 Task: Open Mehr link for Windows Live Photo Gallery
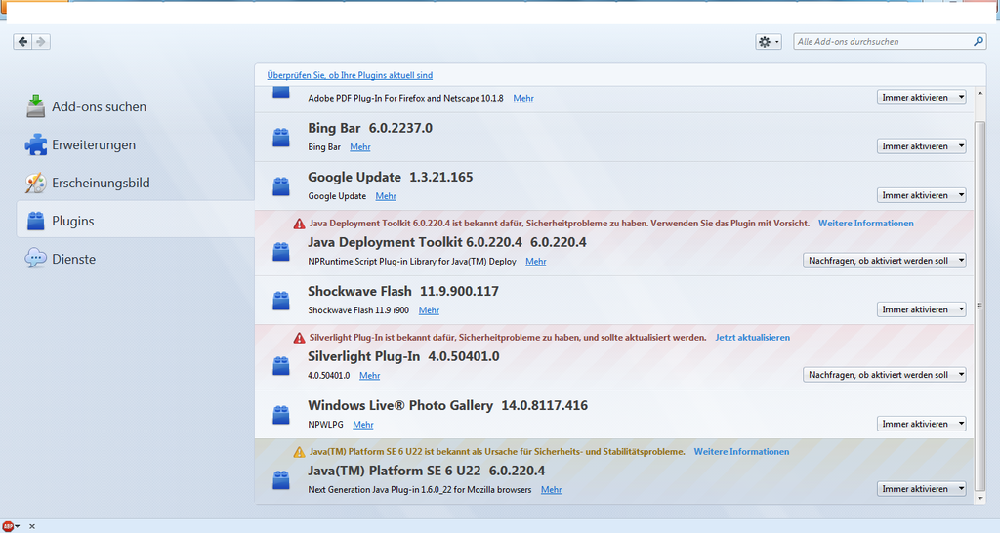tap(363, 424)
